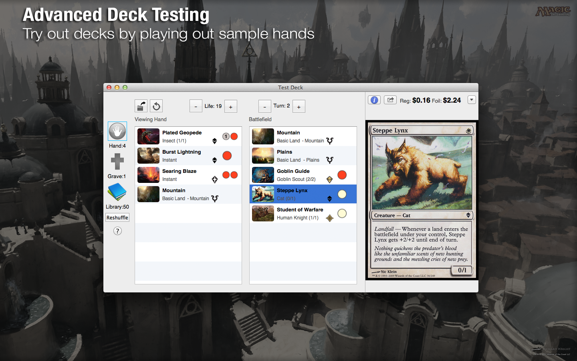The height and width of the screenshot is (361, 577).
Task: Click the "Turn: 2" counter text
Action: point(282,106)
